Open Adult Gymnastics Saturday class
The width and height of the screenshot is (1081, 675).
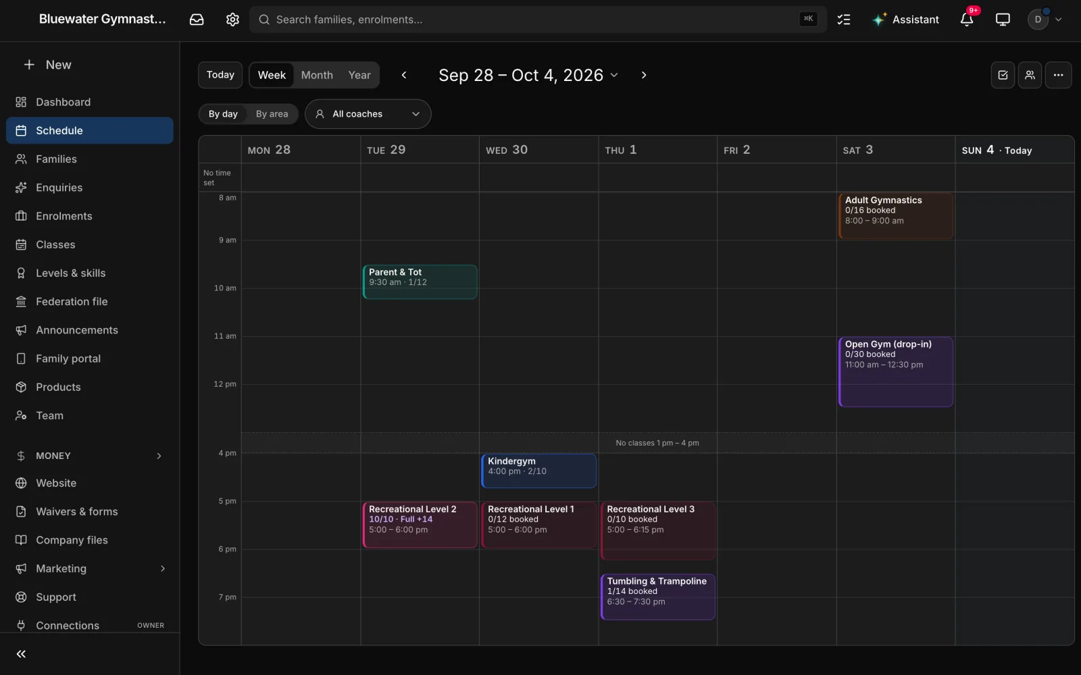point(896,216)
